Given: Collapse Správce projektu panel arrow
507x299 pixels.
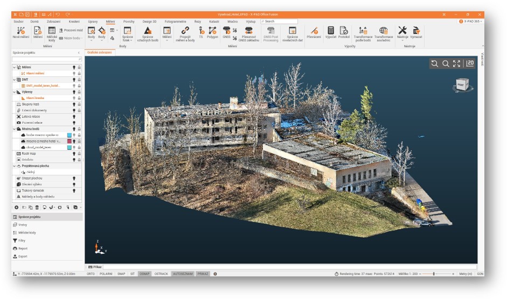Looking at the screenshot, I should [x=79, y=53].
